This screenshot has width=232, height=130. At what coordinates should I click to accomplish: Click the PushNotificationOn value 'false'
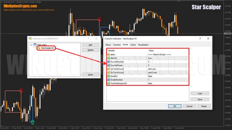tap(150, 83)
